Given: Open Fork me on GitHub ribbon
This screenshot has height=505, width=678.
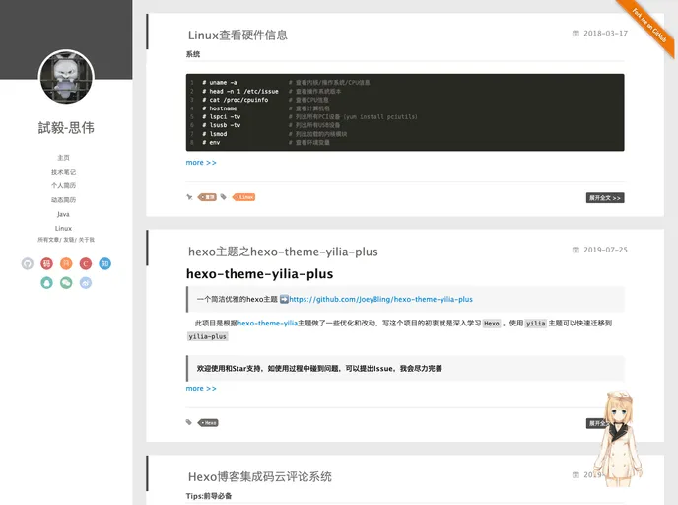Looking at the screenshot, I should tap(649, 26).
